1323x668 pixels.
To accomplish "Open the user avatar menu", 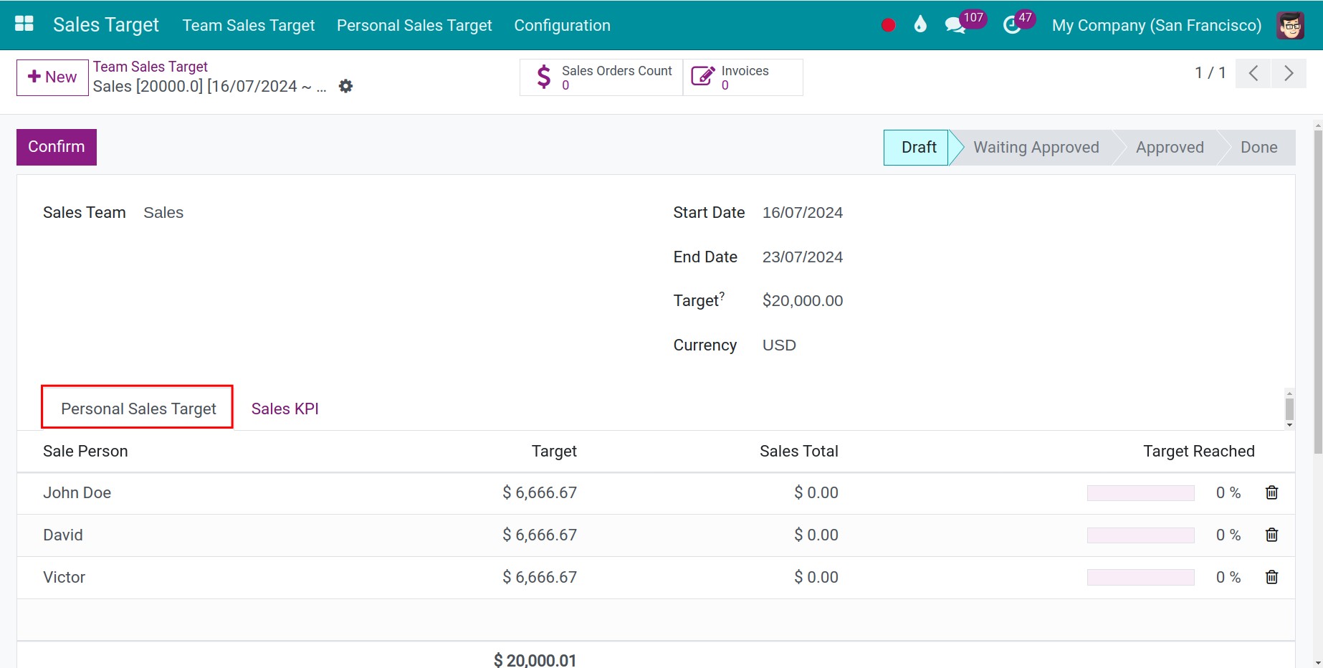I will pos(1290,25).
